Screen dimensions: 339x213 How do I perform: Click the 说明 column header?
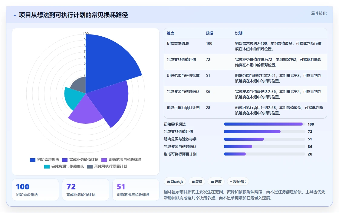point(239,33)
